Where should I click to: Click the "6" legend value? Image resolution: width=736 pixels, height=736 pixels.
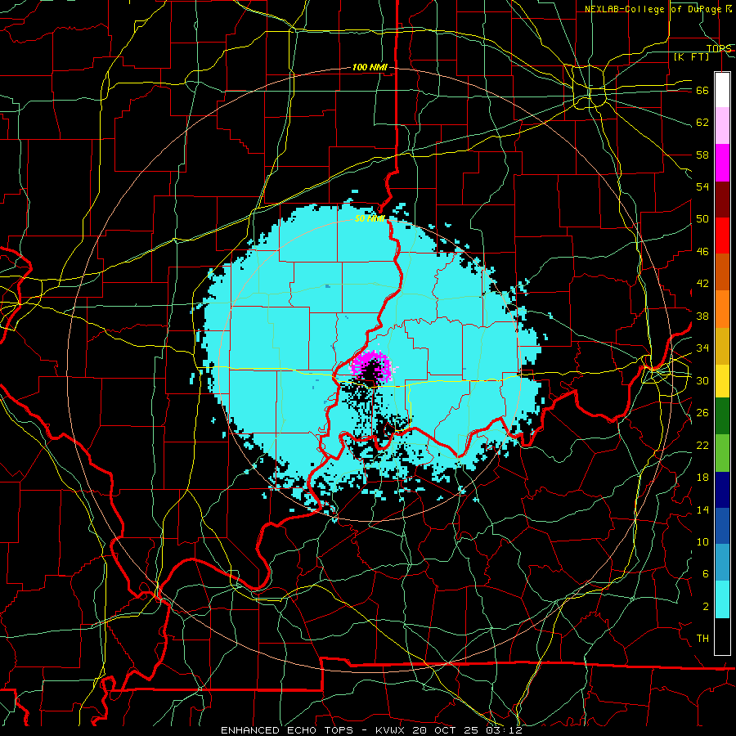706,573
